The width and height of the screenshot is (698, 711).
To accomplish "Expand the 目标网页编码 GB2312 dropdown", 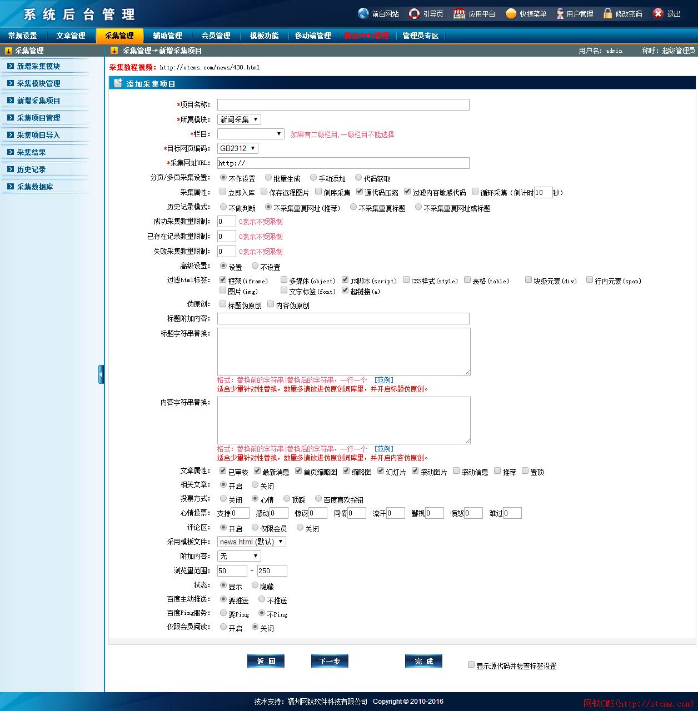I will (238, 148).
